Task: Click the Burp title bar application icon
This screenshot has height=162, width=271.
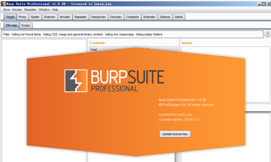Action: tap(4, 4)
